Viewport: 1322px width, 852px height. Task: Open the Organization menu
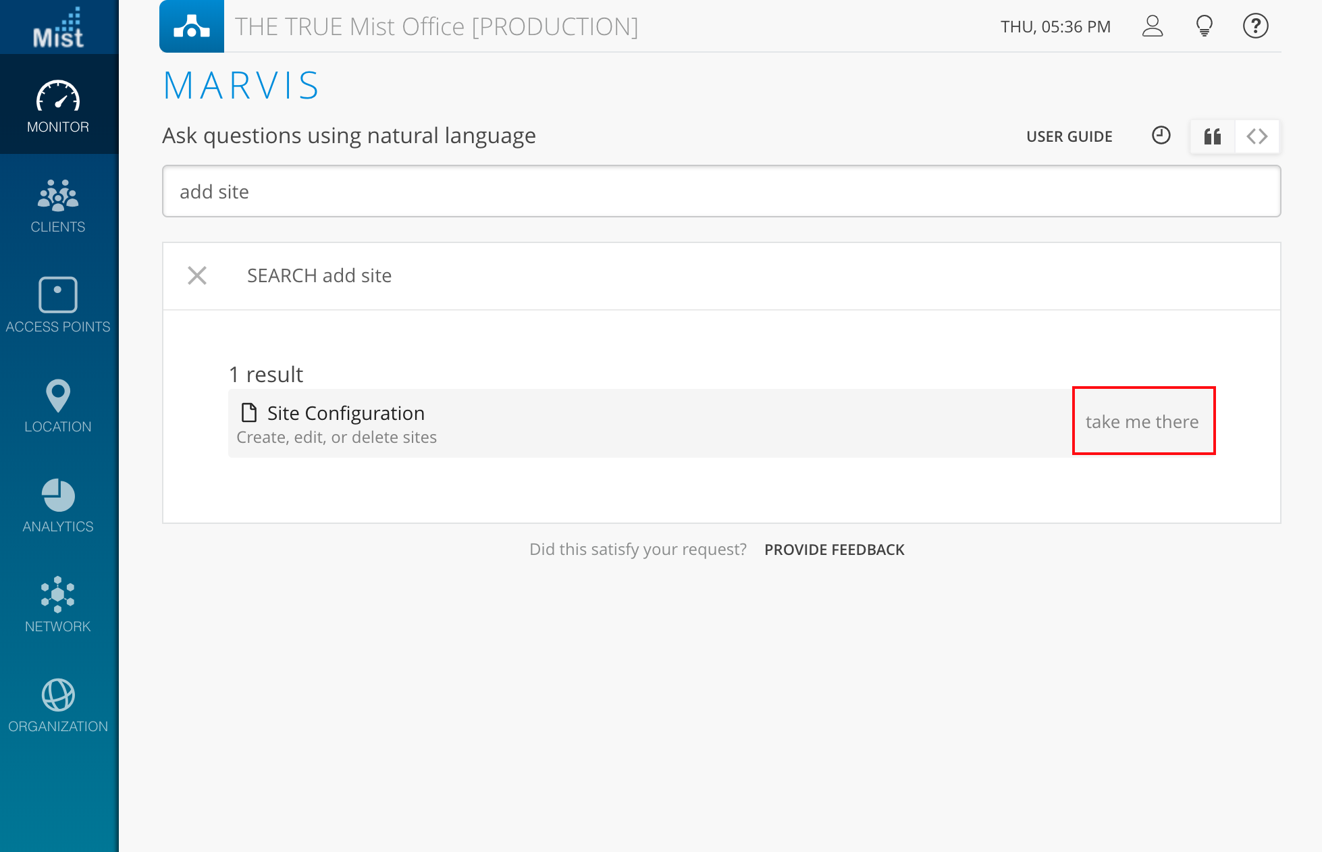pos(58,705)
